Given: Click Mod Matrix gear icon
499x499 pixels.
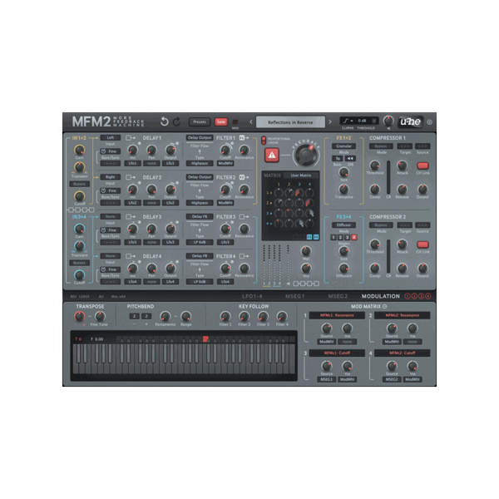Looking at the screenshot, I should click(x=384, y=306).
